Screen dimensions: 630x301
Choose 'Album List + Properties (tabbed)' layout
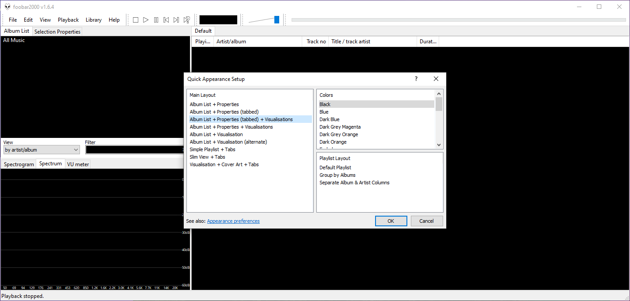224,112
